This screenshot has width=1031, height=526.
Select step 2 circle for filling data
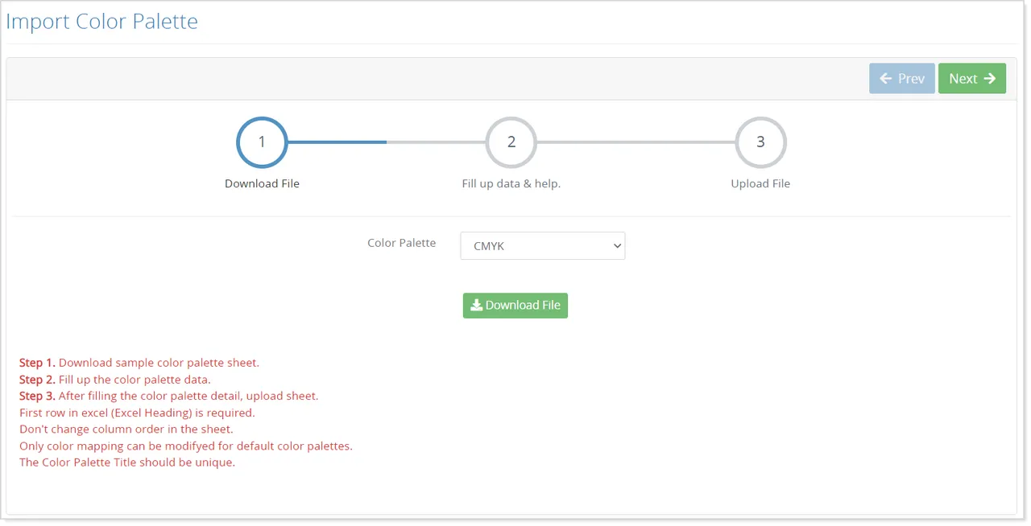[511, 142]
